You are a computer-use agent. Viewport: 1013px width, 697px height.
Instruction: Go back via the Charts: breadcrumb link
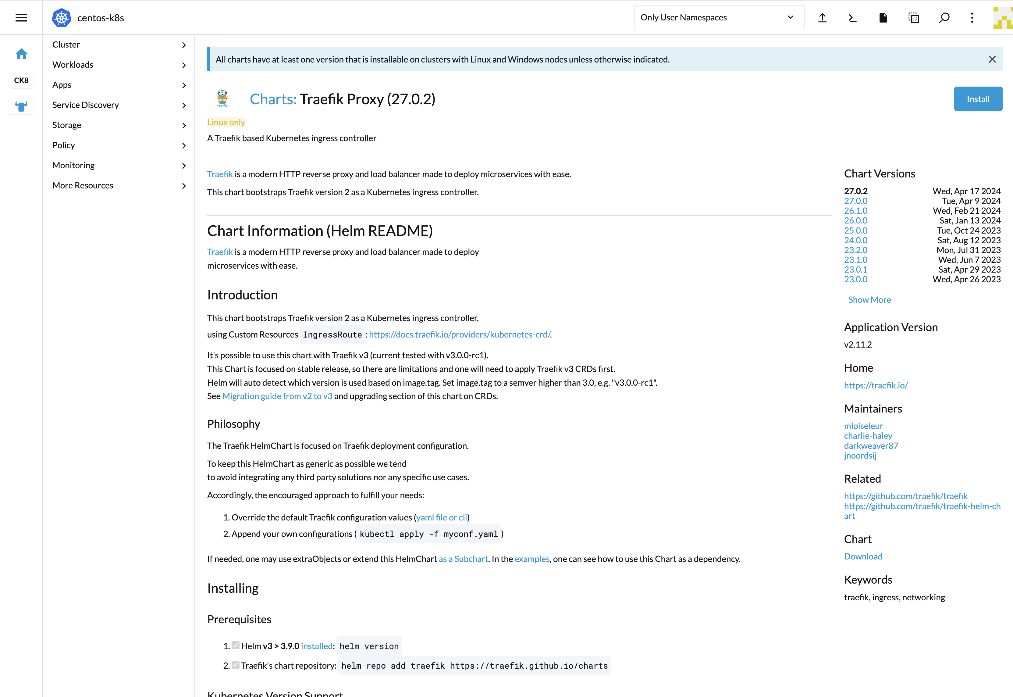[273, 99]
